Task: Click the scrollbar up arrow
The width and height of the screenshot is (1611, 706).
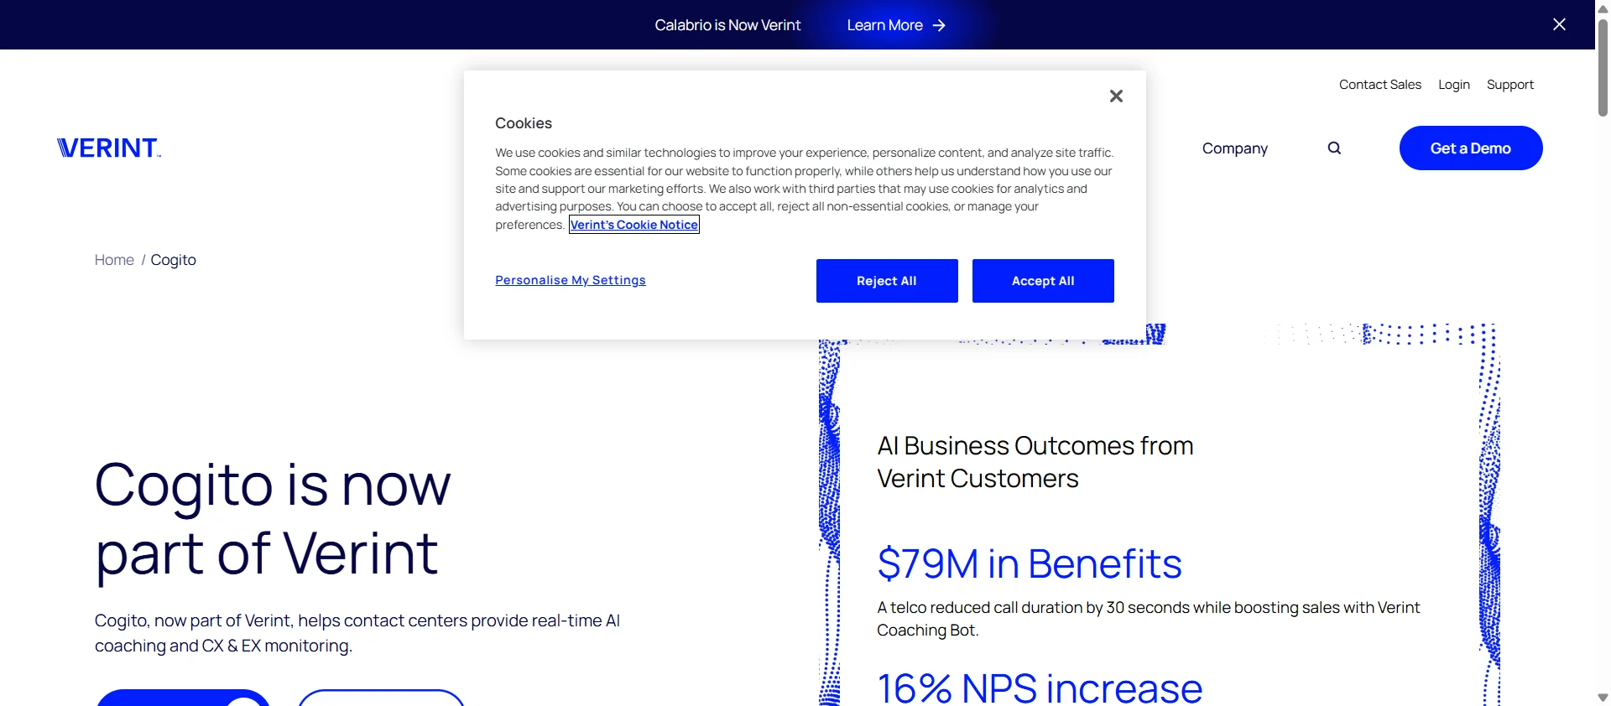Action: 1603,8
